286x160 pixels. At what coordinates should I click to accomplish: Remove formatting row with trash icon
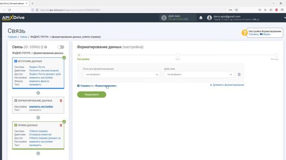(x=239, y=75)
